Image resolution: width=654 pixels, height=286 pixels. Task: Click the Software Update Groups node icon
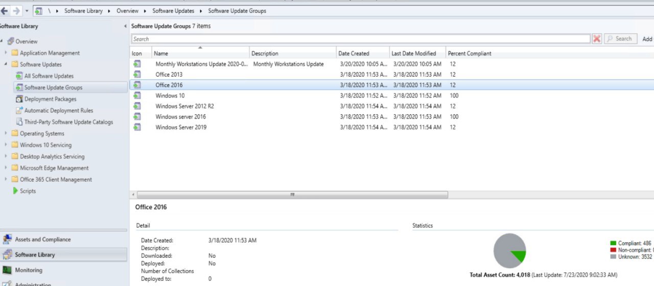pos(19,87)
